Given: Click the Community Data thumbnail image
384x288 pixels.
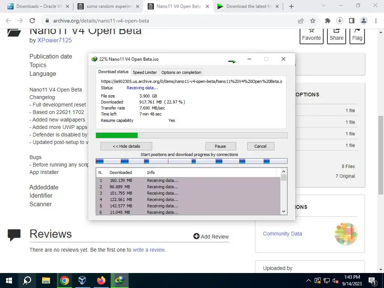Looking at the screenshot, I should (x=346, y=234).
